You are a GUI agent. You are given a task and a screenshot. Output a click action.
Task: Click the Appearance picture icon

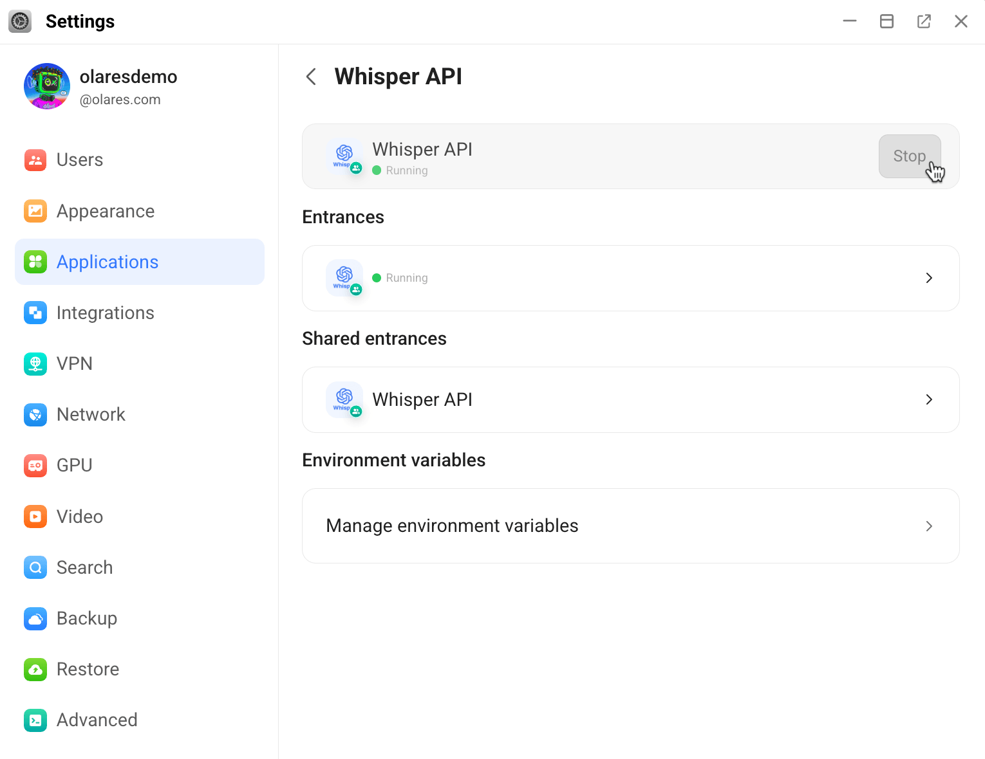pos(35,211)
